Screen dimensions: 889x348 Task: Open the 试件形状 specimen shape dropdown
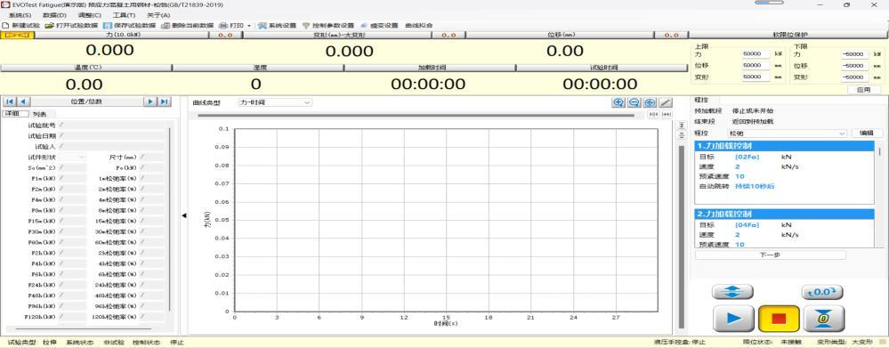[x=73, y=157]
